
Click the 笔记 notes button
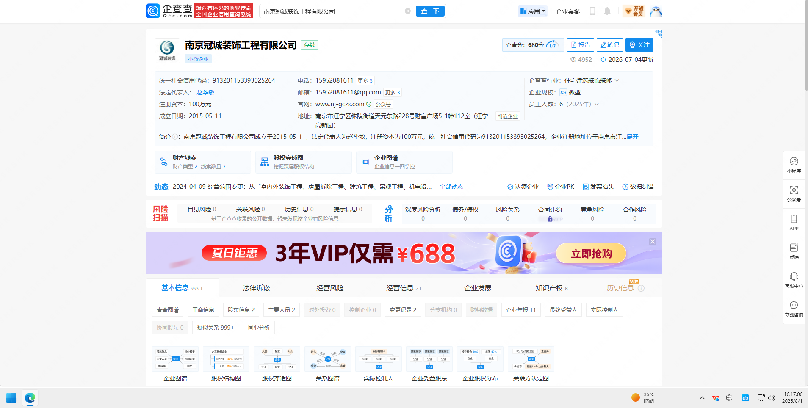point(610,45)
